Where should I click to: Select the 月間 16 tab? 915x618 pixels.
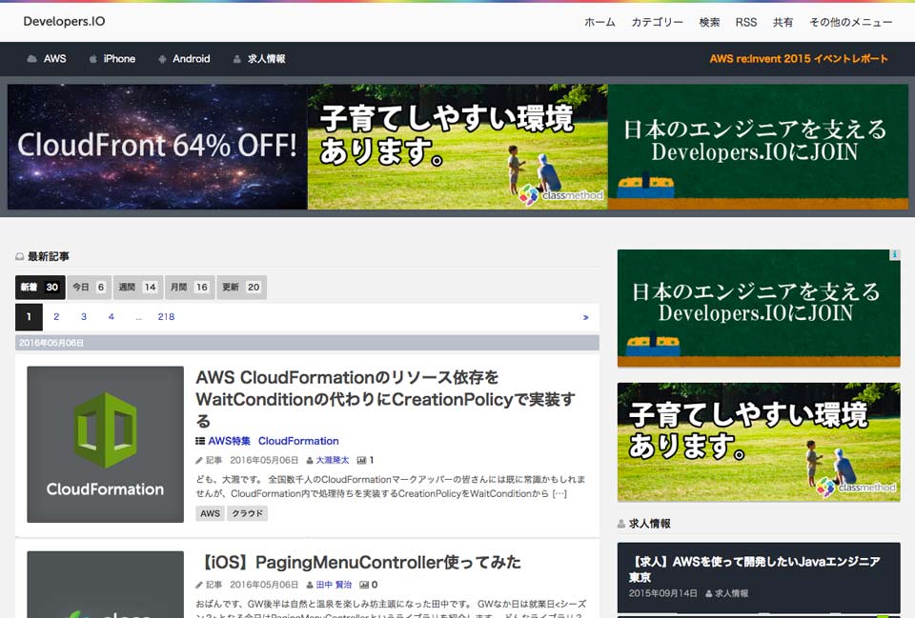[190, 287]
